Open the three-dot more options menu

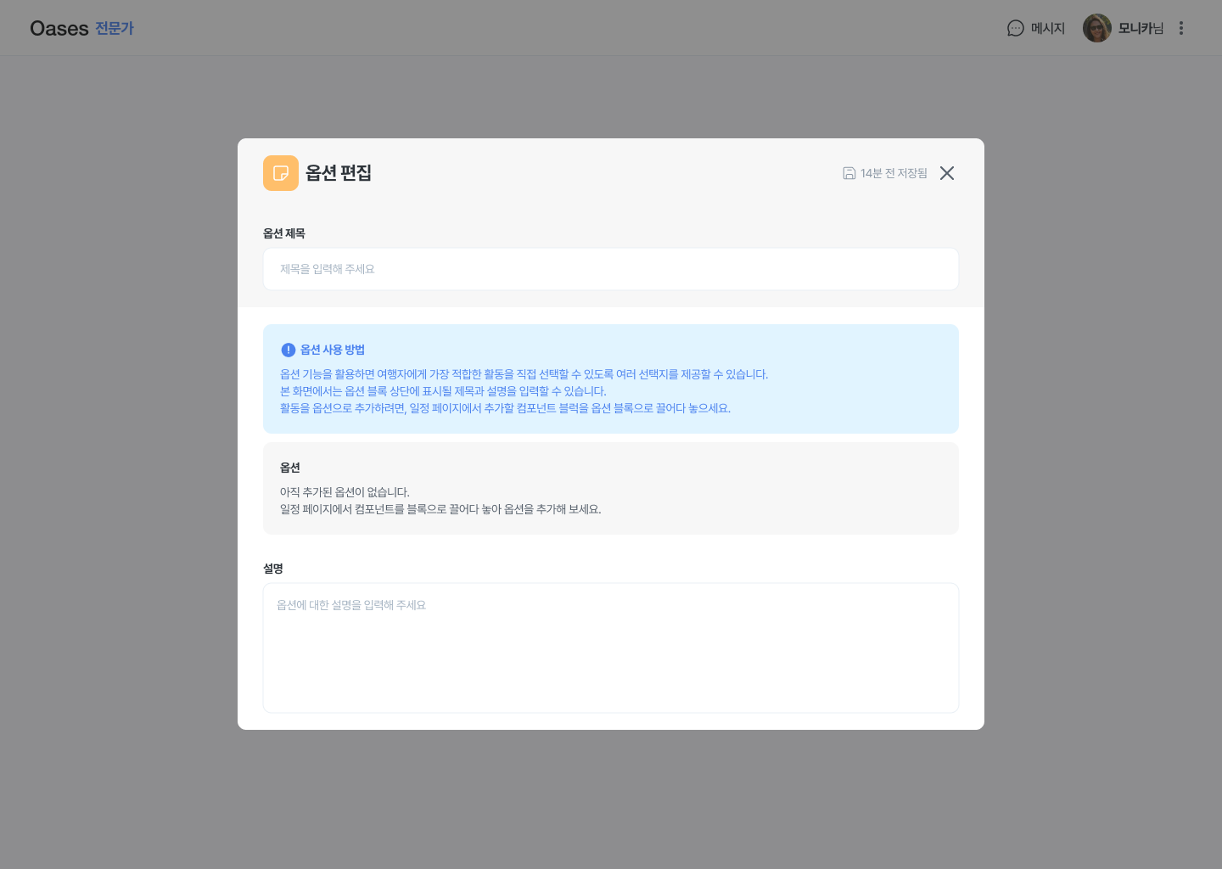point(1180,28)
